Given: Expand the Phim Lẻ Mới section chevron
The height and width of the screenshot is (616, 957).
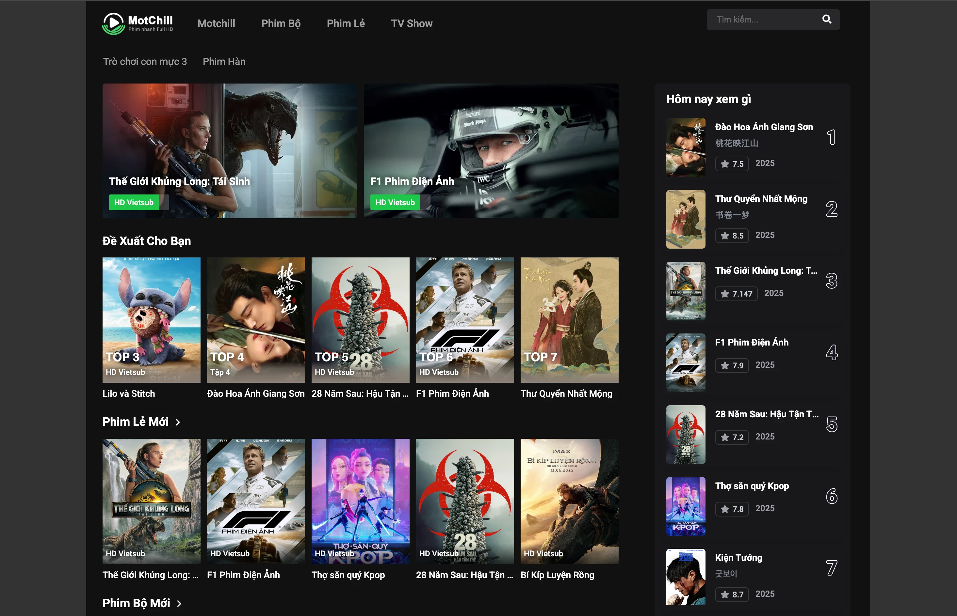Looking at the screenshot, I should pyautogui.click(x=177, y=422).
